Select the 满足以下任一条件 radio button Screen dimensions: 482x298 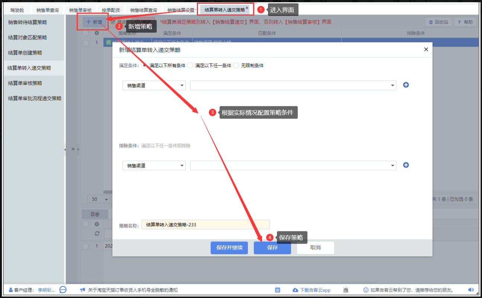(190, 65)
